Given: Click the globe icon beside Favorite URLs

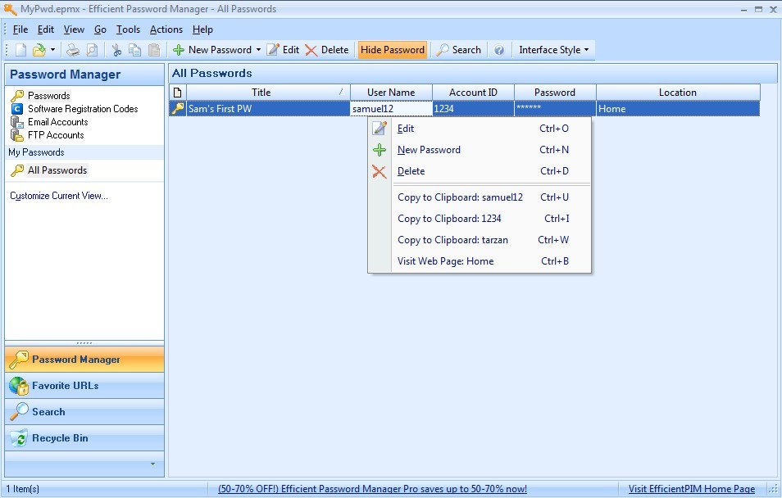Looking at the screenshot, I should pos(19,386).
